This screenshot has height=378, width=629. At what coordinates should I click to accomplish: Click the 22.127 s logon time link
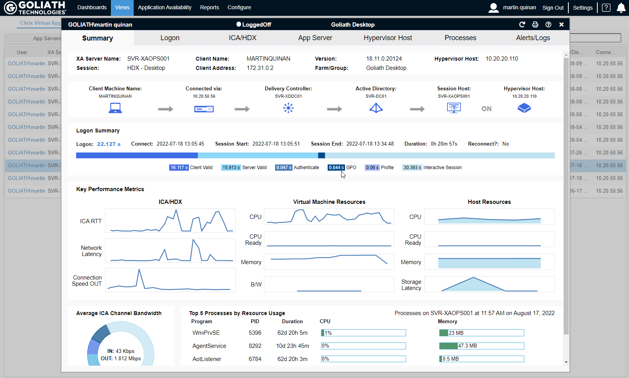[108, 144]
